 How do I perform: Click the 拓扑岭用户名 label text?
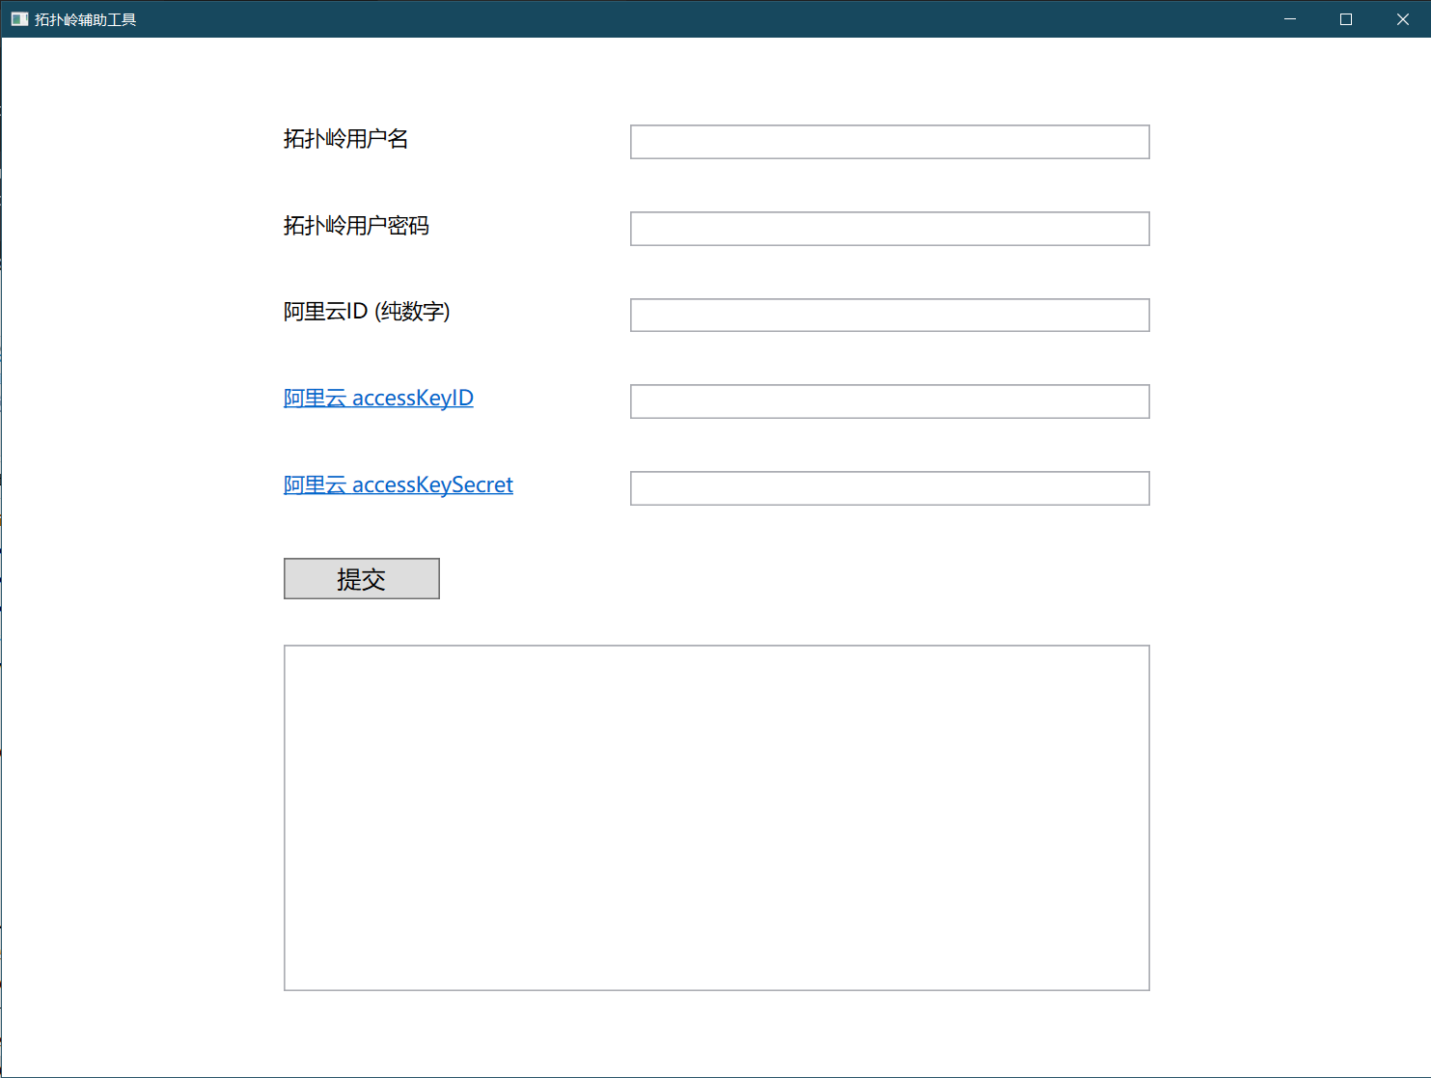pyautogui.click(x=345, y=139)
